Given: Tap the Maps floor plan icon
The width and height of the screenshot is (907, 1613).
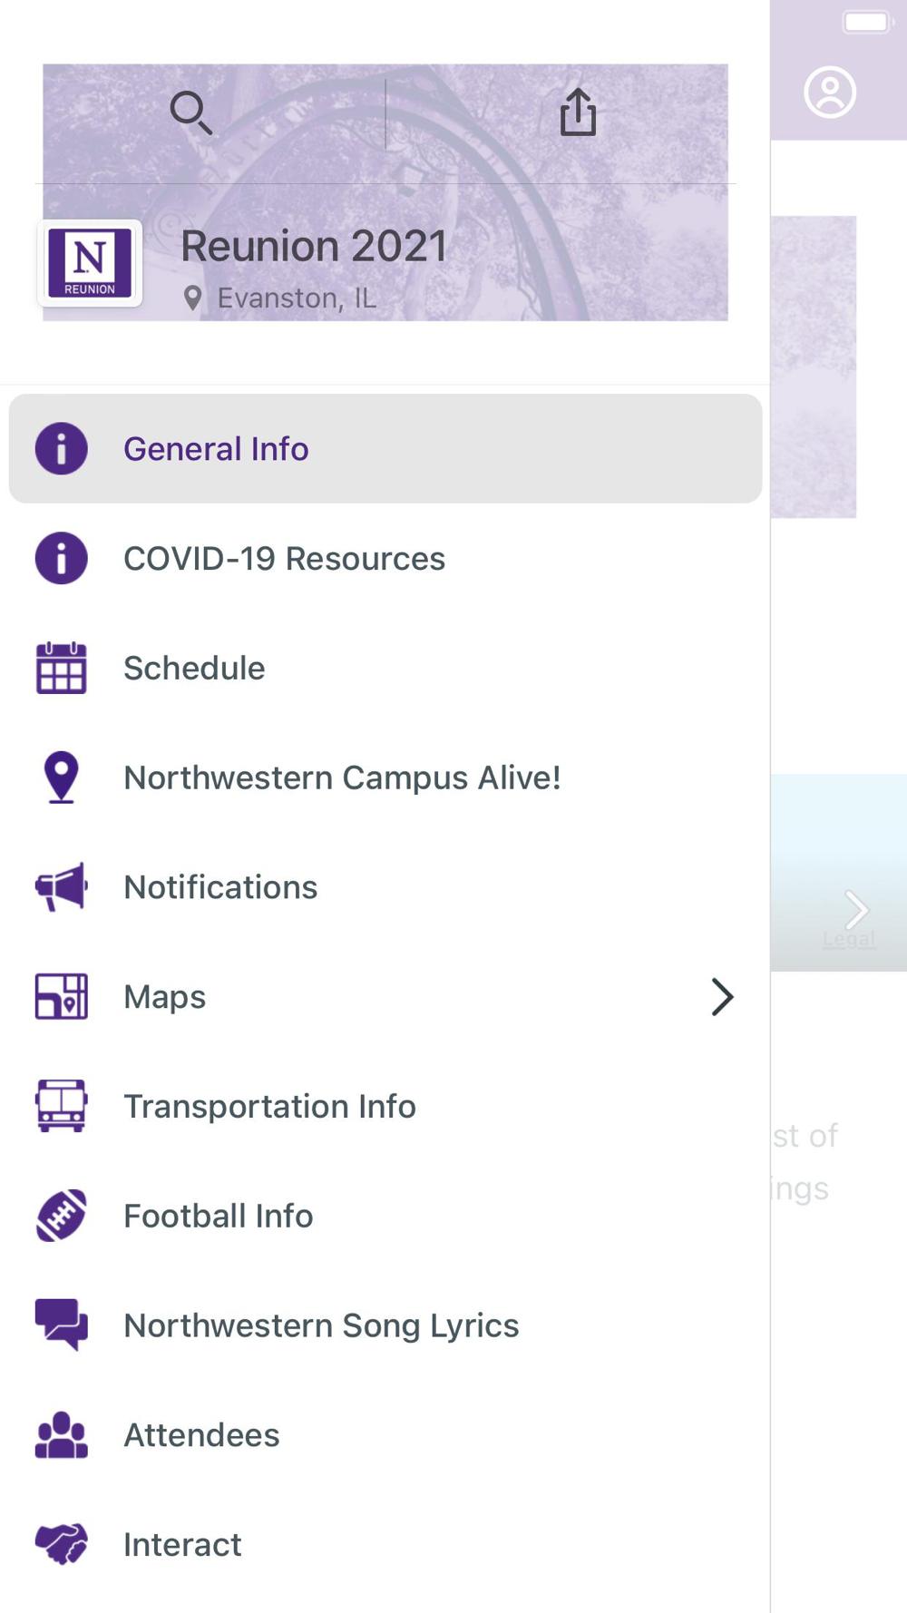Looking at the screenshot, I should point(62,996).
